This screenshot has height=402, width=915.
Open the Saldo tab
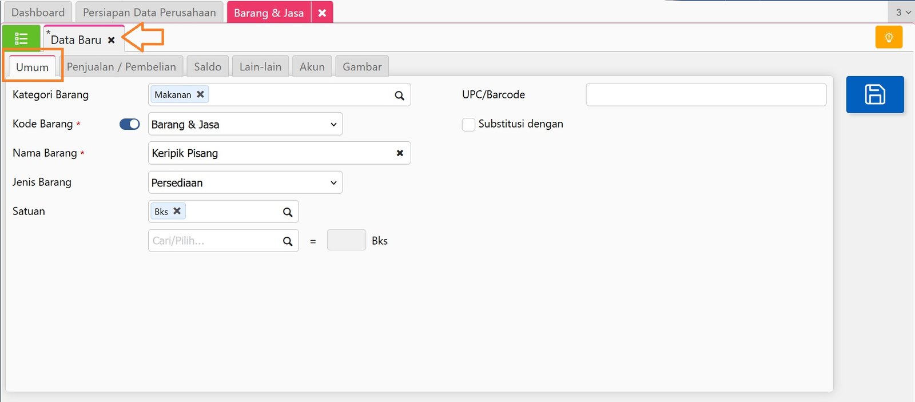[x=208, y=67]
